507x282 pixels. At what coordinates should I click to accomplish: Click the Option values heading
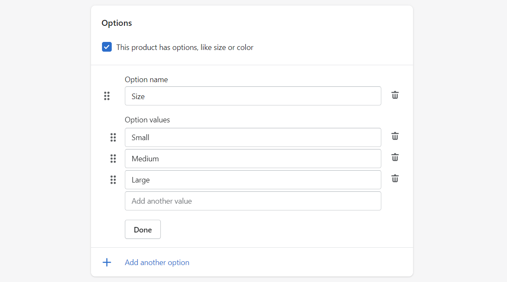pos(147,119)
